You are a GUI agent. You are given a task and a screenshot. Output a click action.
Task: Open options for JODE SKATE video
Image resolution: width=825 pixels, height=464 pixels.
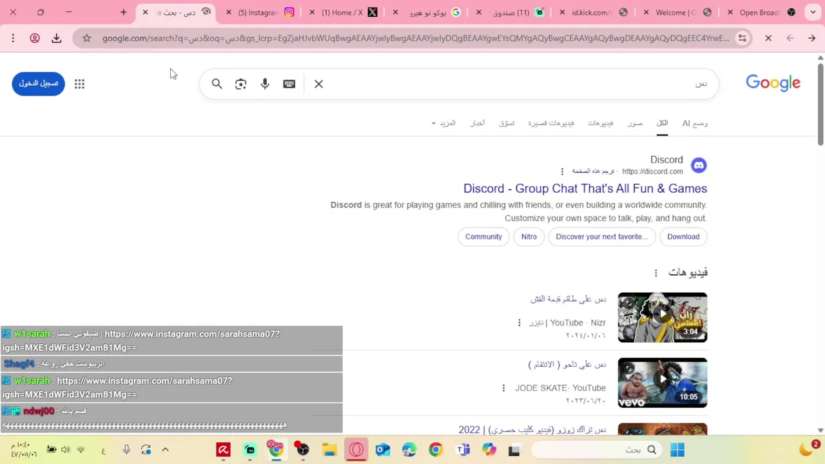[x=503, y=388]
